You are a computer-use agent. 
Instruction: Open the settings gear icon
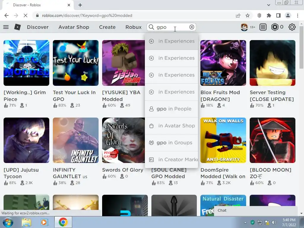click(292, 27)
